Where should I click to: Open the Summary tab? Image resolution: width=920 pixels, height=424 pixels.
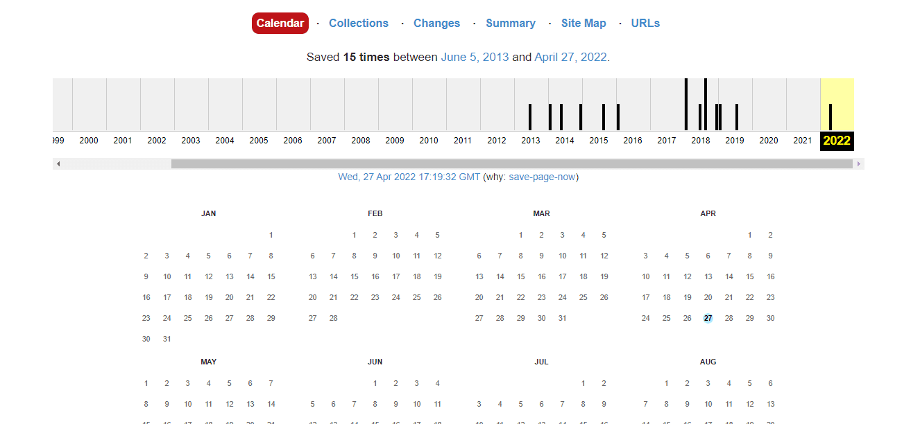pos(510,23)
